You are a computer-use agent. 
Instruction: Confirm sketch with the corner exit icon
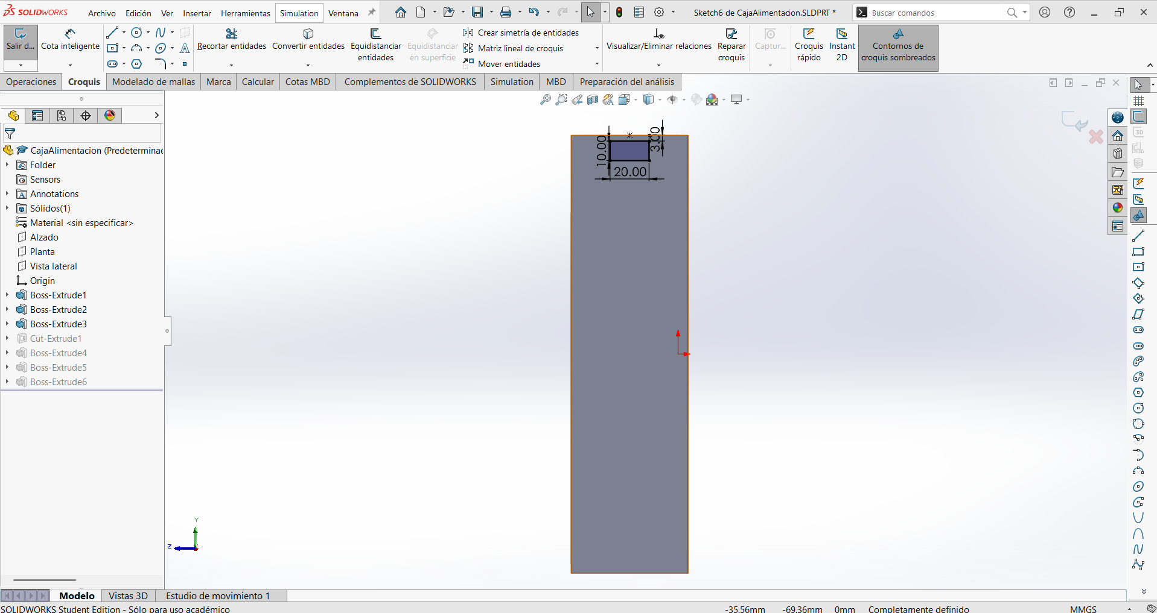click(1074, 121)
